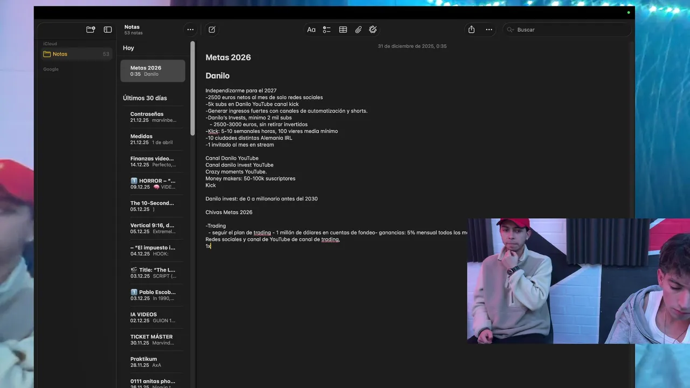Toggle the folders sidebar icon

pos(108,30)
